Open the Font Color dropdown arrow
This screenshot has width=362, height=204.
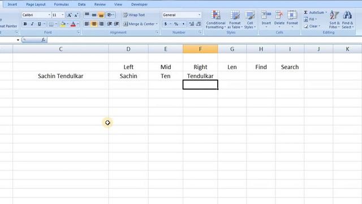tap(78, 24)
